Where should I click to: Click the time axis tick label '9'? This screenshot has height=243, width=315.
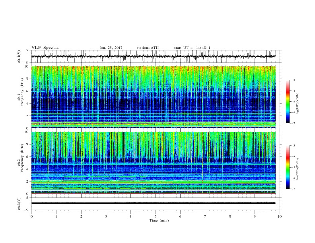(x=255, y=216)
